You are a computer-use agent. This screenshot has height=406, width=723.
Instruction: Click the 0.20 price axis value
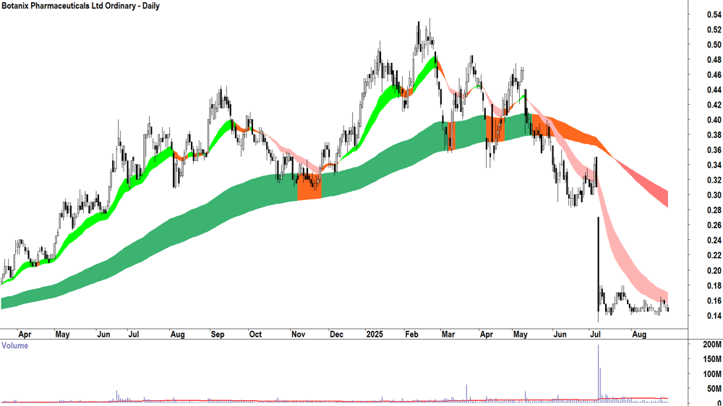point(714,270)
